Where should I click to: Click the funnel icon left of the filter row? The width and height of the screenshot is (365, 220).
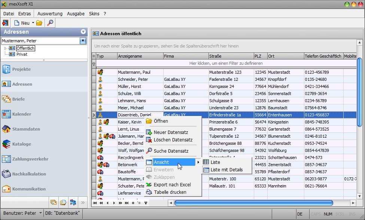94,64
